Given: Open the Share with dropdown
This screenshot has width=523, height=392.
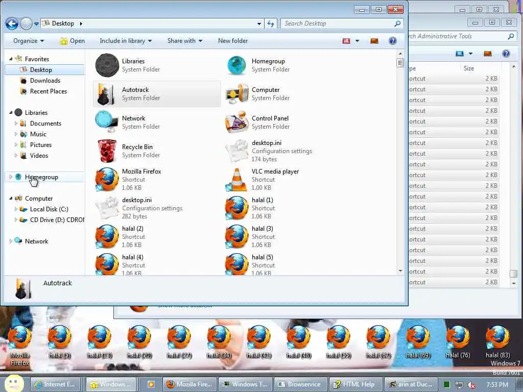Looking at the screenshot, I should [x=185, y=41].
